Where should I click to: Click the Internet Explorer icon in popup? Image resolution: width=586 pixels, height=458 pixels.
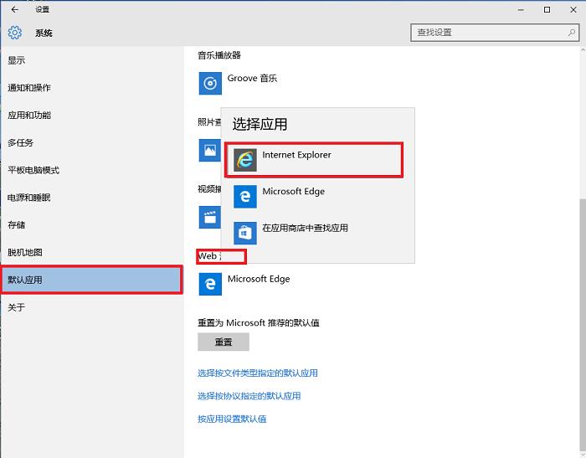click(x=245, y=160)
